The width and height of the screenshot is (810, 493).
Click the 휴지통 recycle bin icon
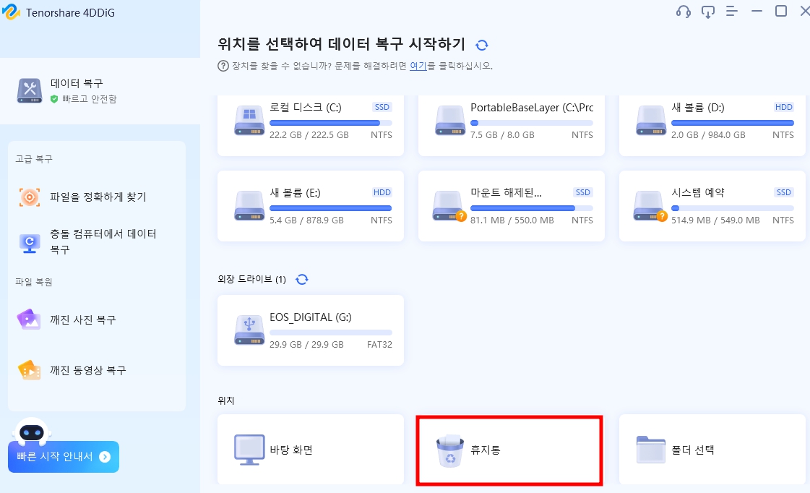point(450,450)
